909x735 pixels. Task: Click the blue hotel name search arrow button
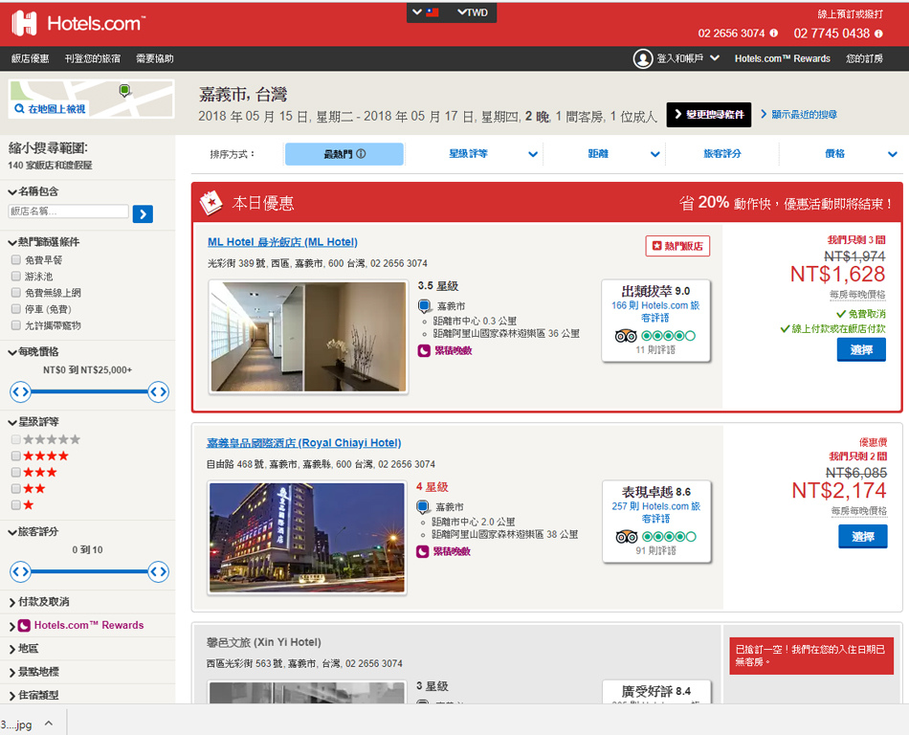(143, 213)
